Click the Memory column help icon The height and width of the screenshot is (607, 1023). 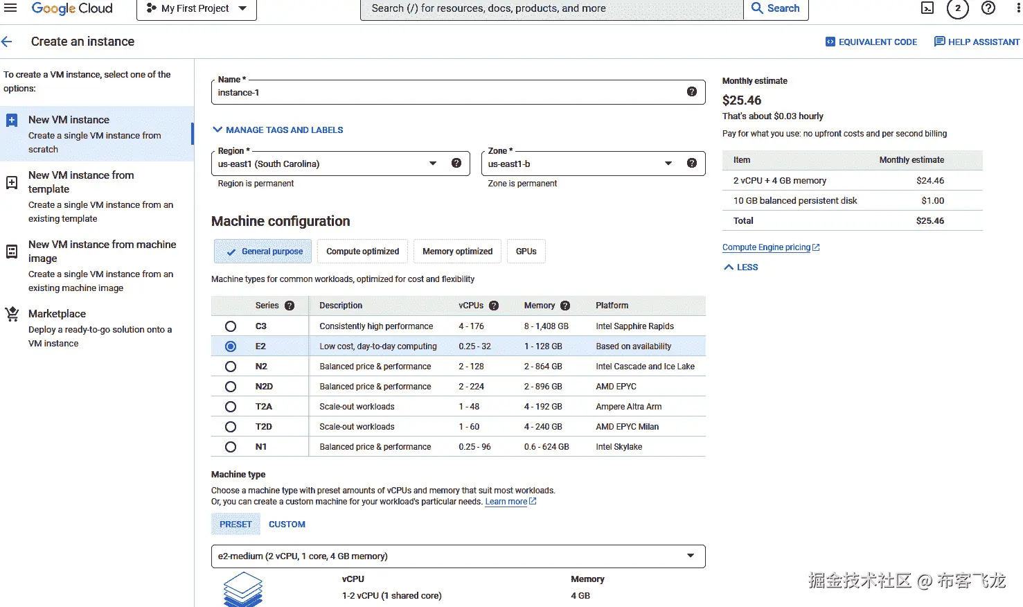(x=565, y=306)
